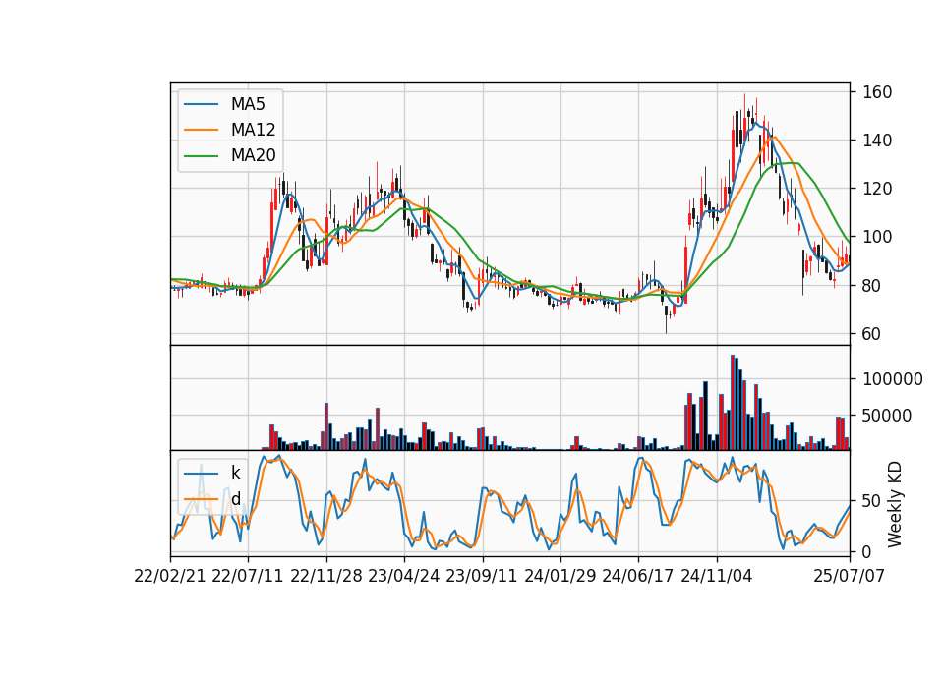Click the blue MA5 legend line sample
This screenshot has width=944, height=678.
(201, 104)
